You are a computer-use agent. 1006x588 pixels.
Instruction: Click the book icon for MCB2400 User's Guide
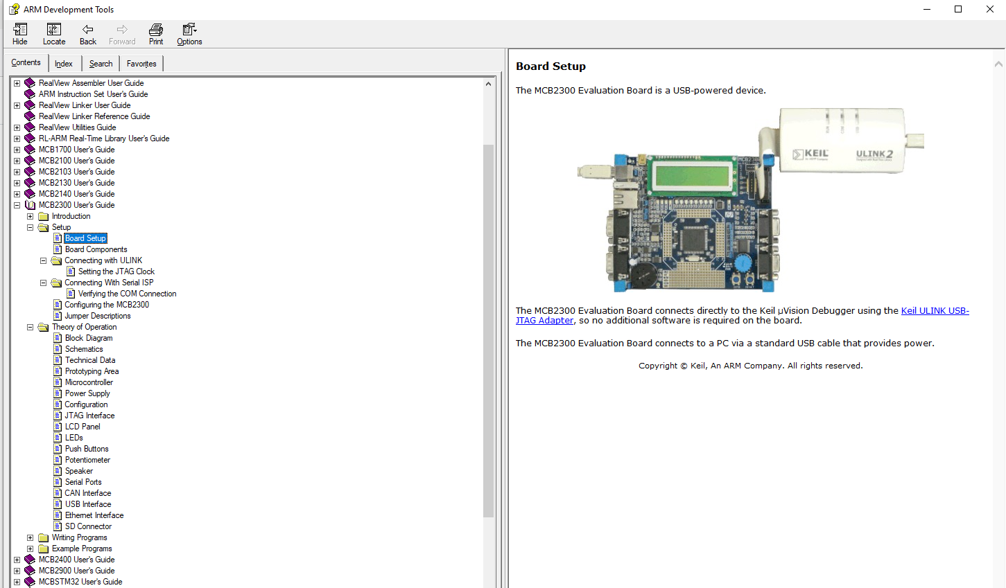point(30,560)
